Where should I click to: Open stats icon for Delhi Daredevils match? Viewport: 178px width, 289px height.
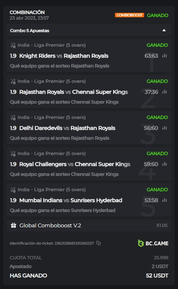click(164, 128)
